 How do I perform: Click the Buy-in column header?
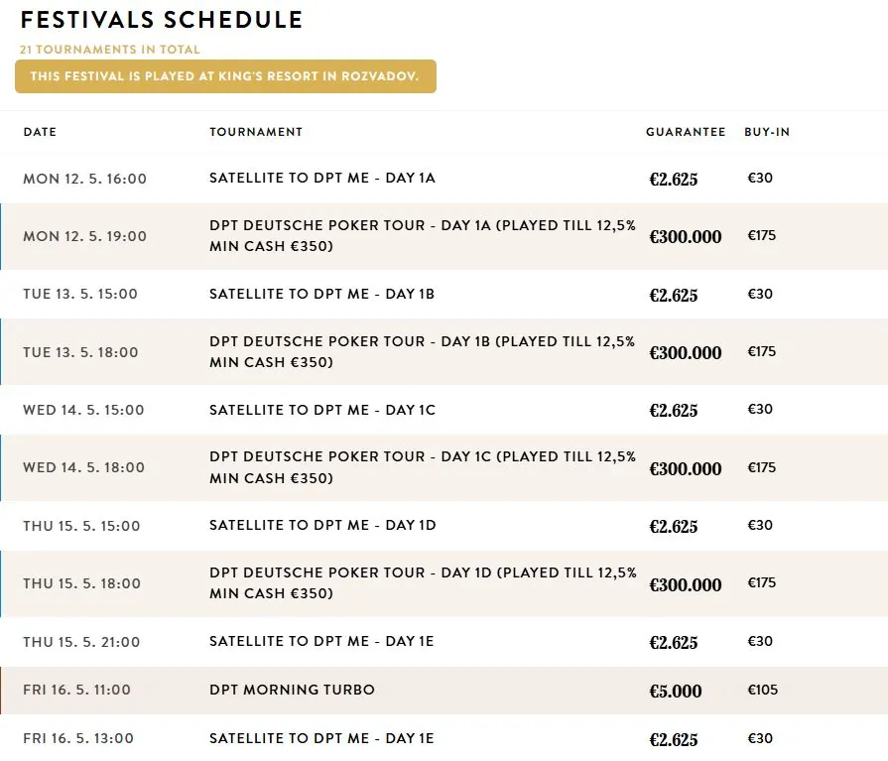pos(767,132)
